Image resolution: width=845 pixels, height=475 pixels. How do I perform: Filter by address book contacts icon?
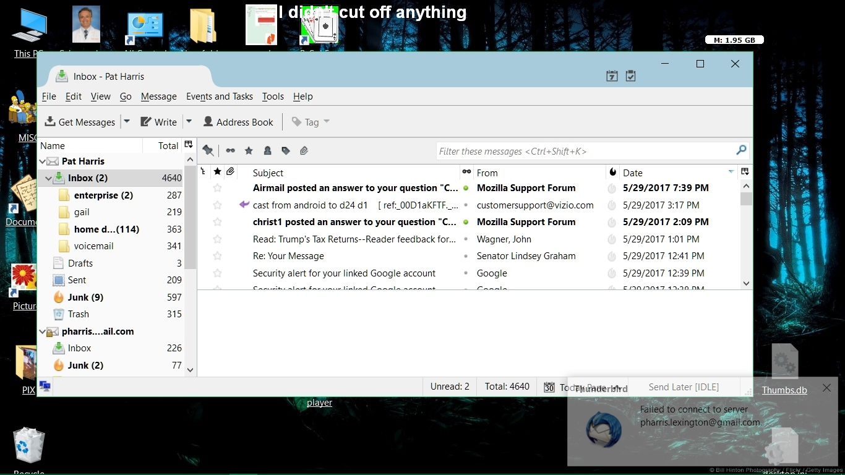267,150
